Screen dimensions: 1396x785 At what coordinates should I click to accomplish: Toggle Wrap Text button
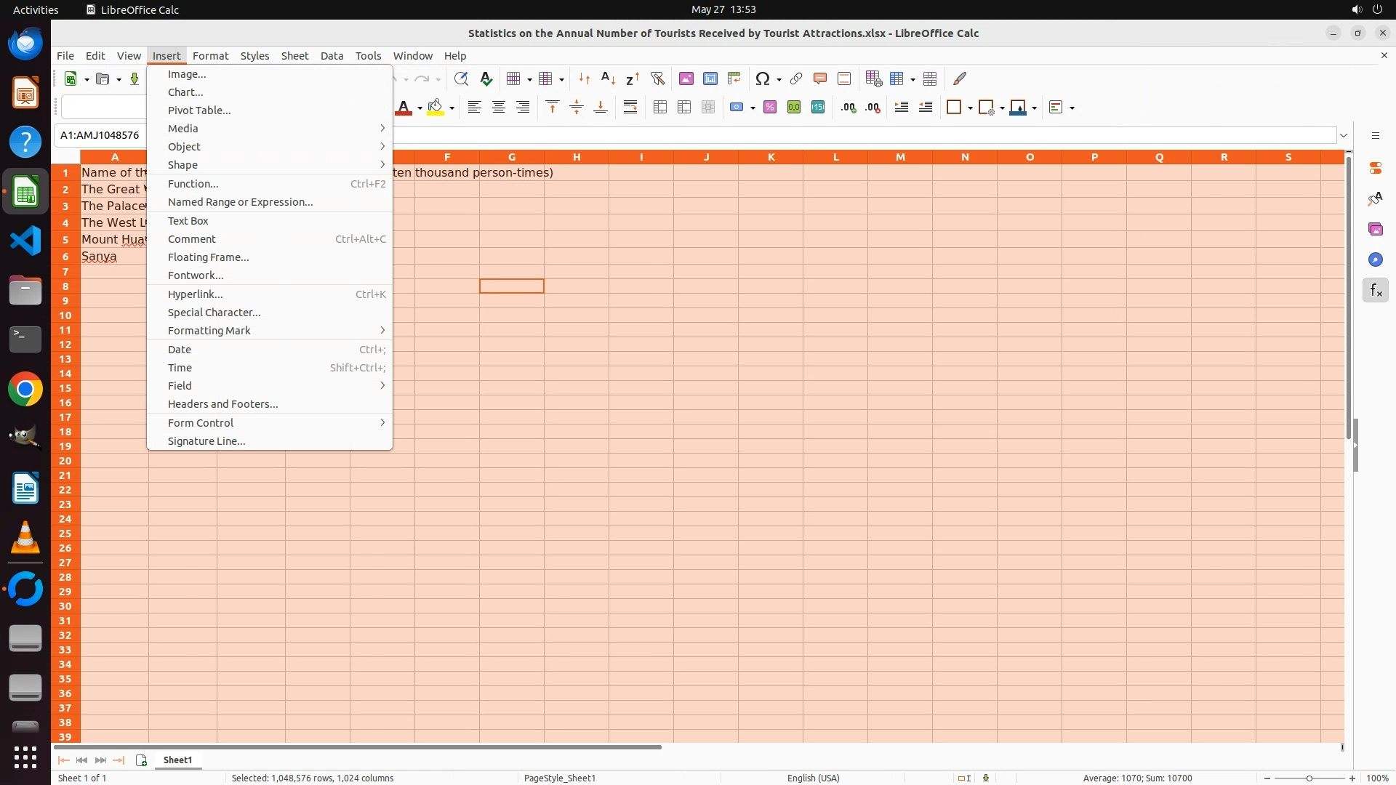coord(630,108)
